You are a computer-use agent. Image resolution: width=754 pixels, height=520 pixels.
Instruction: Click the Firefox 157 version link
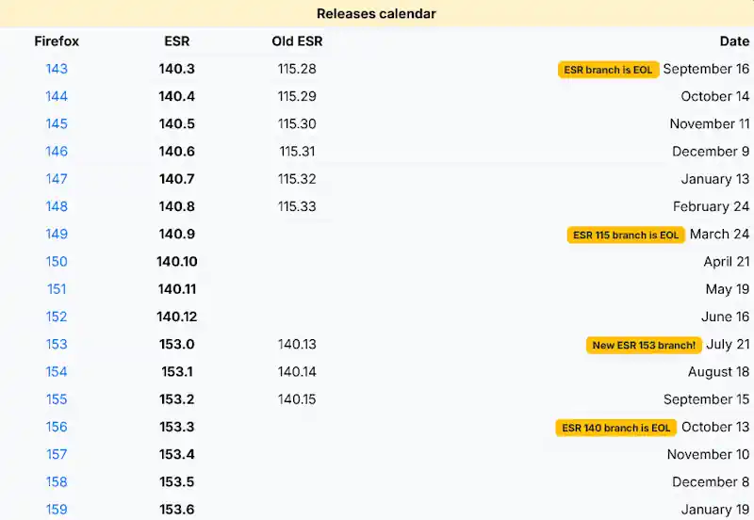coord(57,454)
